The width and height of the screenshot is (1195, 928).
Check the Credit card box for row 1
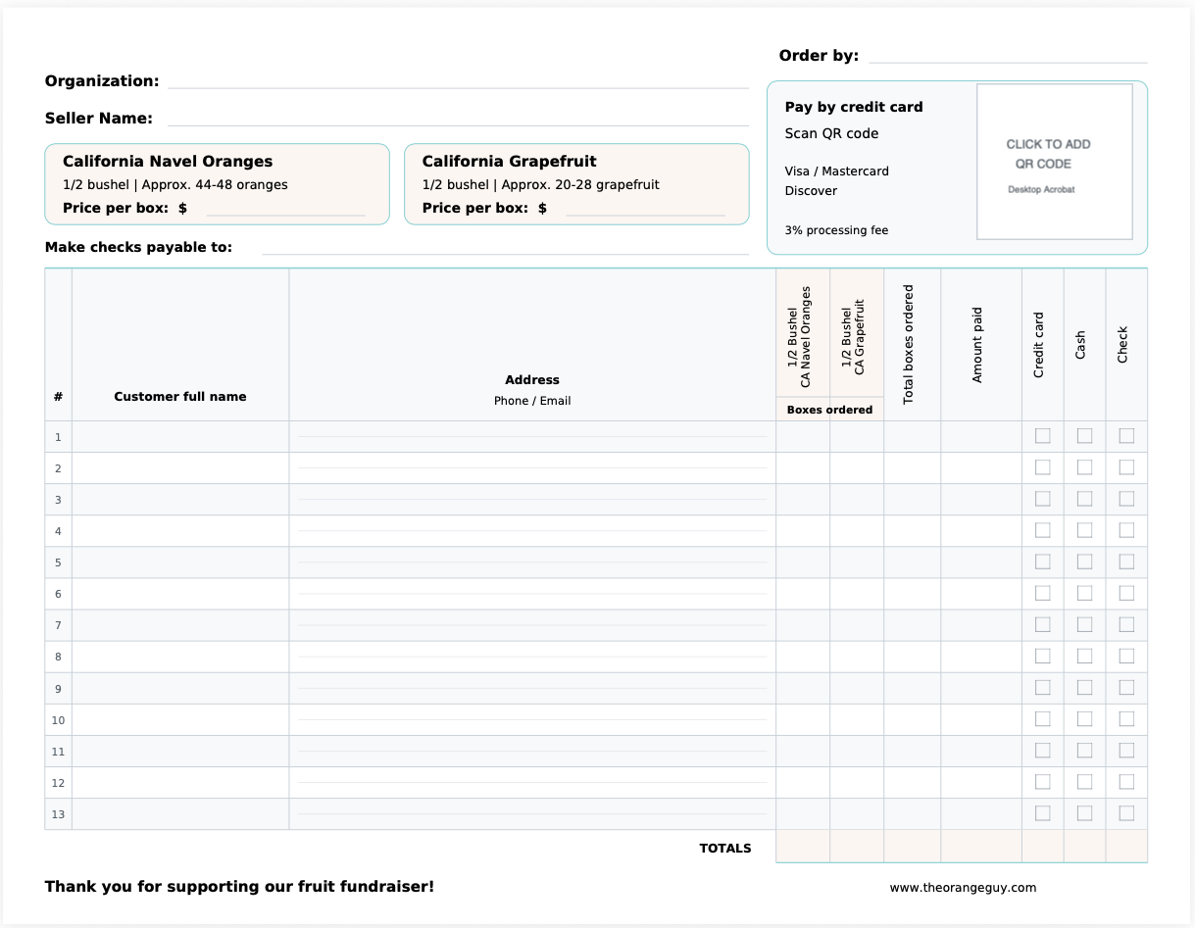1042,436
